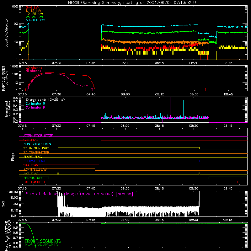Click 08:15 tick label under modulation panel
The image size is (251, 251).
tap(159, 126)
